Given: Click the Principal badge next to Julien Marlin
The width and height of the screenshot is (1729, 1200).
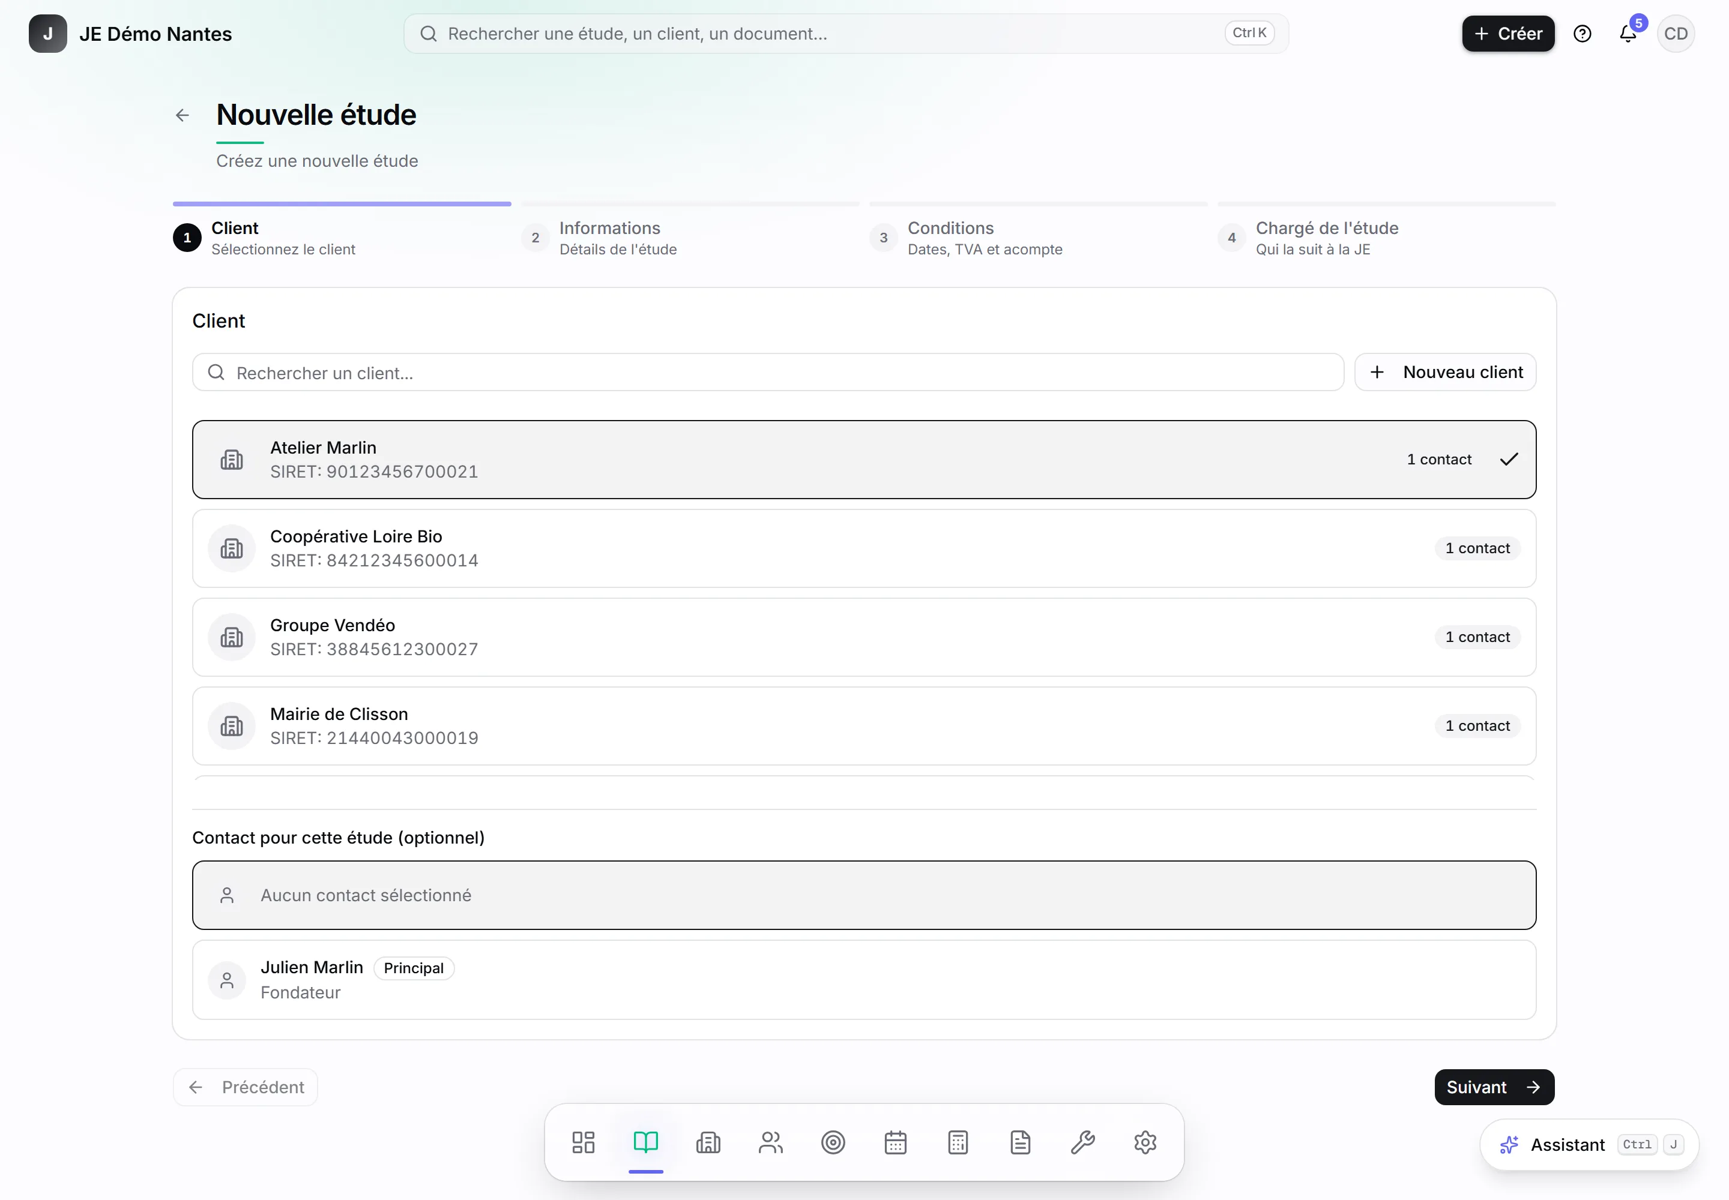Looking at the screenshot, I should (413, 968).
